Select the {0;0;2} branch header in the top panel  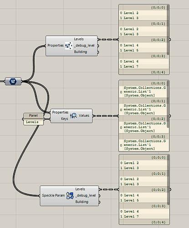click(x=144, y=40)
